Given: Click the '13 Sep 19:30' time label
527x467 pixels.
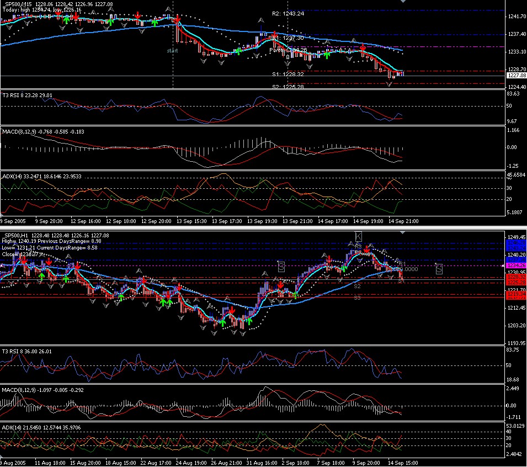Looking at the screenshot, I should (262, 221).
